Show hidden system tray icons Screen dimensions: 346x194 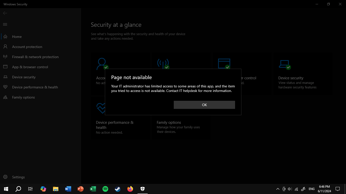point(278,189)
